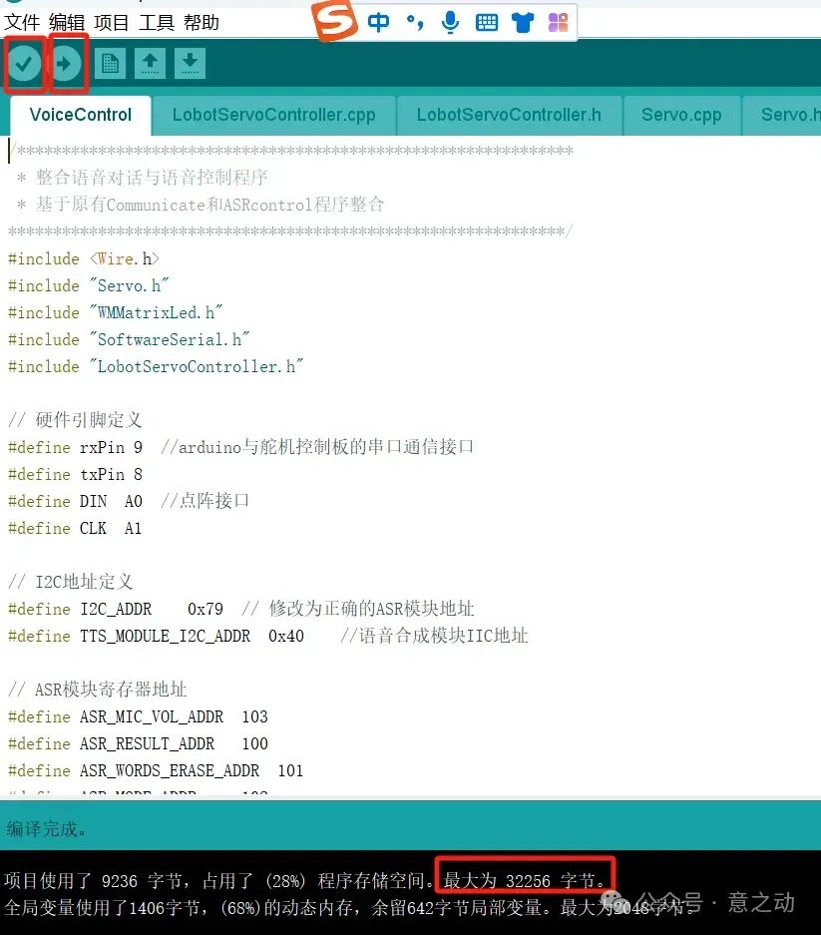
Task: Click the Sogou S logo icon
Action: [335, 22]
